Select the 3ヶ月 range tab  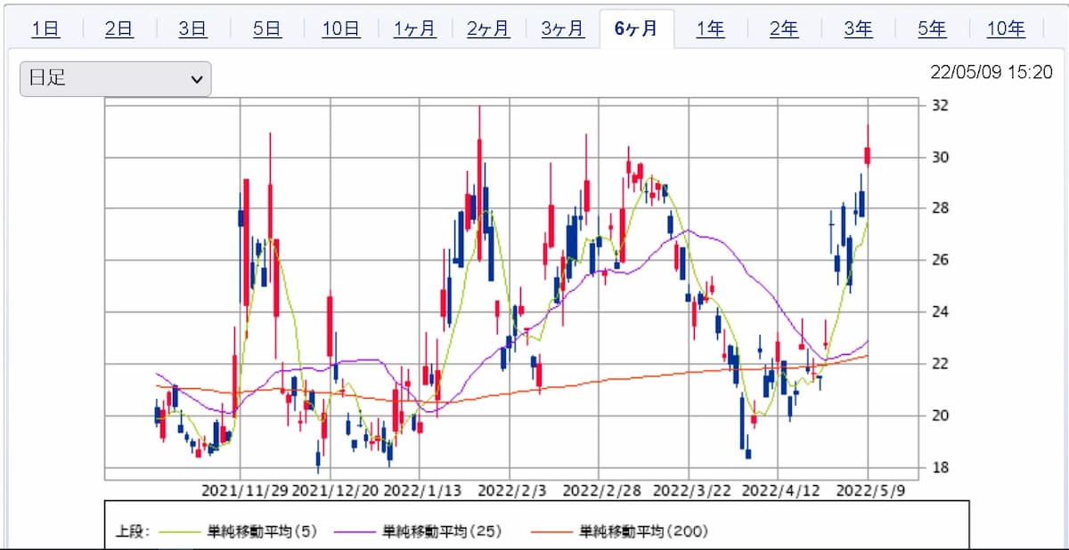pyautogui.click(x=562, y=28)
